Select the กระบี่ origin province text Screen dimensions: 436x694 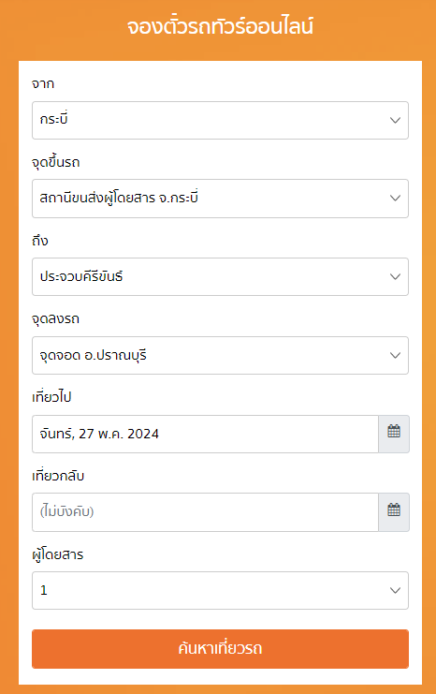[53, 119]
